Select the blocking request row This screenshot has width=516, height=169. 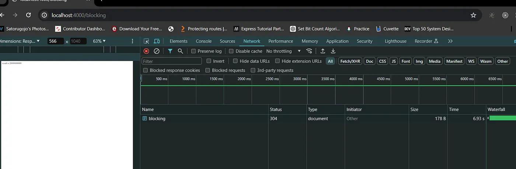click(x=157, y=119)
